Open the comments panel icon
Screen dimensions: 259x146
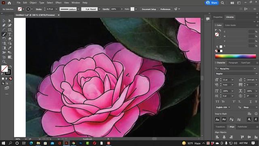(208, 19)
